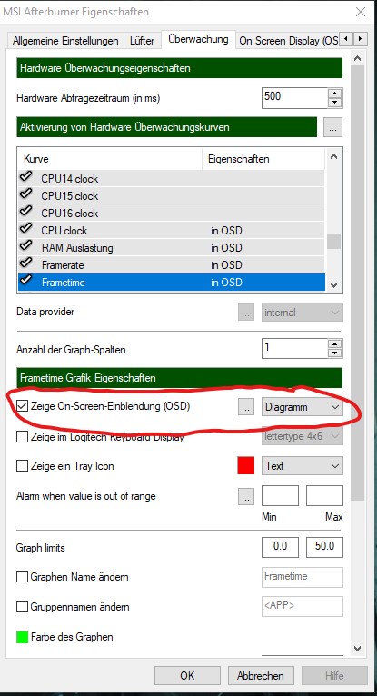Select the Framerate row
This screenshot has height=696, width=377.
coord(171,265)
